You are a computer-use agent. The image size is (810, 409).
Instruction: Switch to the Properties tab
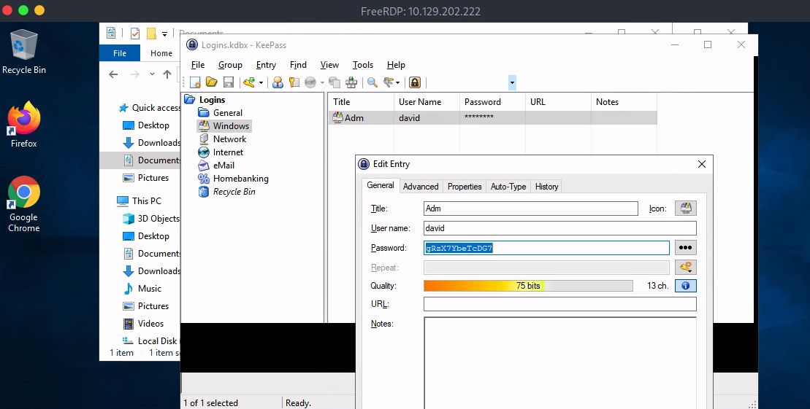tap(465, 186)
